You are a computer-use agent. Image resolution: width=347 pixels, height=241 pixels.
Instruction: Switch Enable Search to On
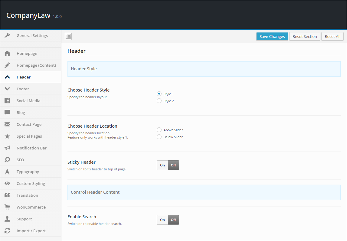(x=162, y=220)
